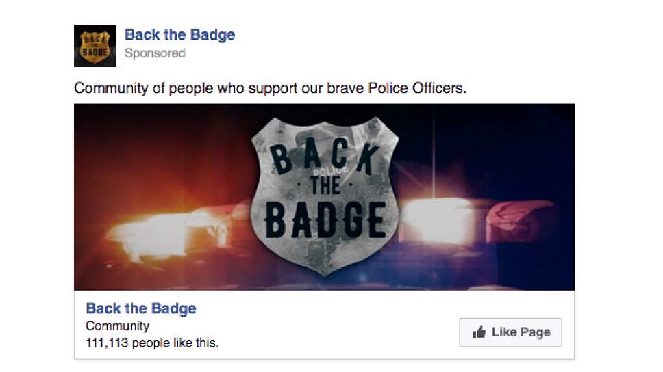The width and height of the screenshot is (663, 372).
Task: Open the Back the Badge link below banner
Action: tap(141, 308)
